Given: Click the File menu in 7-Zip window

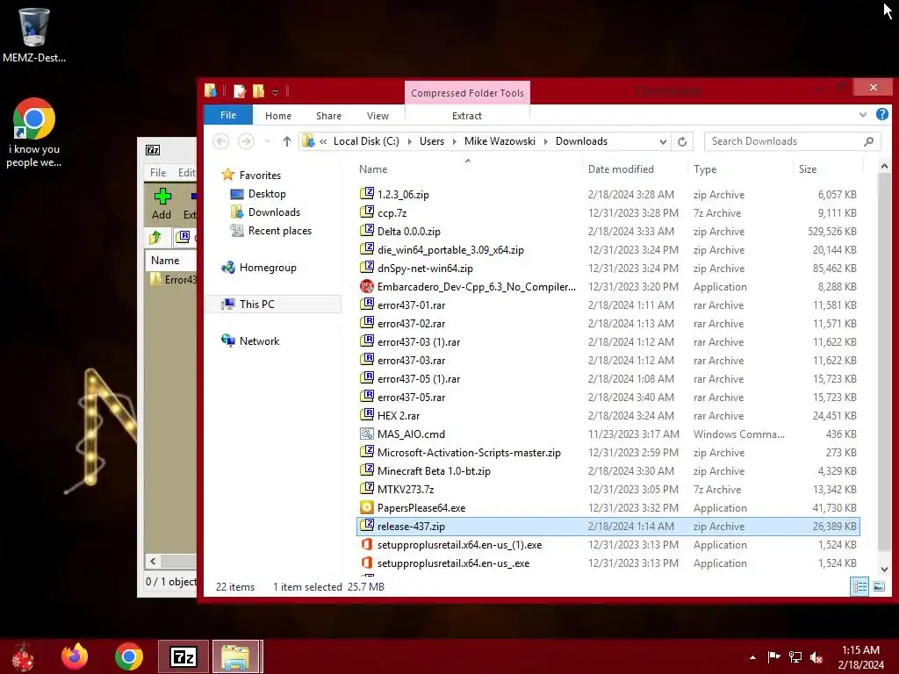Looking at the screenshot, I should (158, 173).
